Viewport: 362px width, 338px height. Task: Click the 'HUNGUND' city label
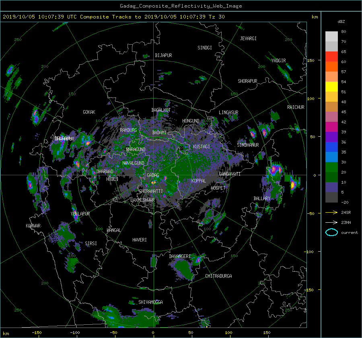[191, 121]
